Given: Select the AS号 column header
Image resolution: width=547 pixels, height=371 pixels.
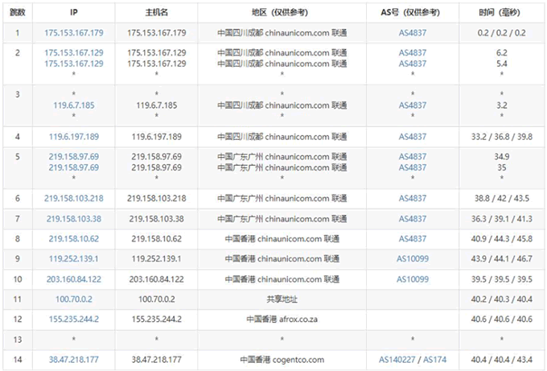Looking at the screenshot, I should pyautogui.click(x=413, y=13).
